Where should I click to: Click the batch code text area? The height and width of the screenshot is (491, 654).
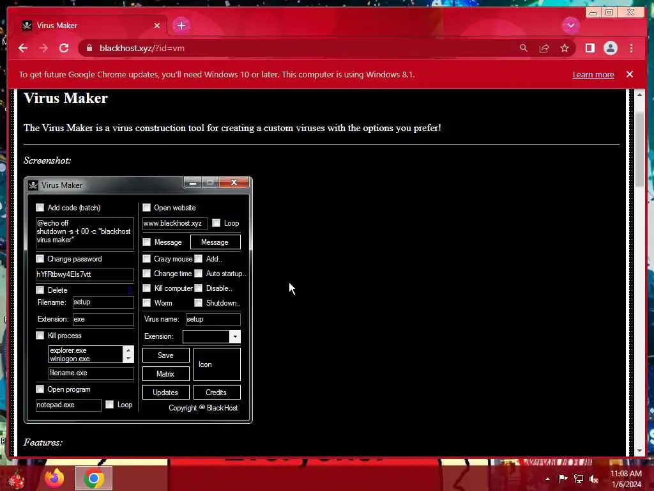tap(85, 233)
